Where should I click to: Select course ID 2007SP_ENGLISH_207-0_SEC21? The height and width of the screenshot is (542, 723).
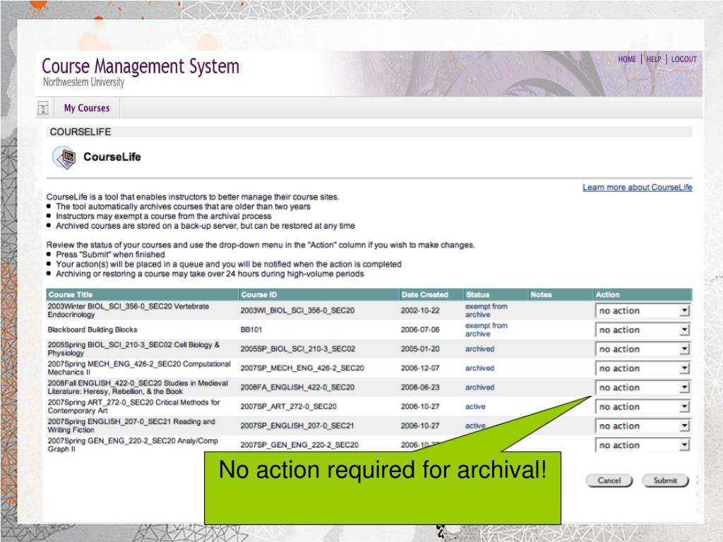[297, 426]
